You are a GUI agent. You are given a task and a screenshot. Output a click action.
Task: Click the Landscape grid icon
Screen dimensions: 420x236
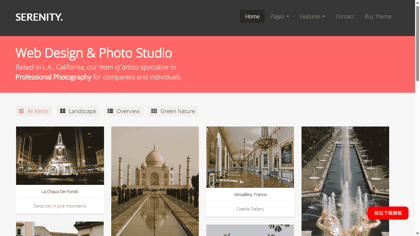(63, 111)
